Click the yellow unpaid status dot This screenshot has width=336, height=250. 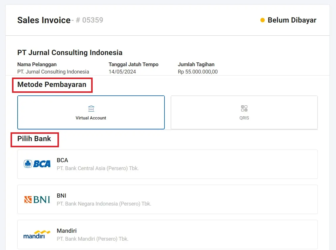[262, 20]
